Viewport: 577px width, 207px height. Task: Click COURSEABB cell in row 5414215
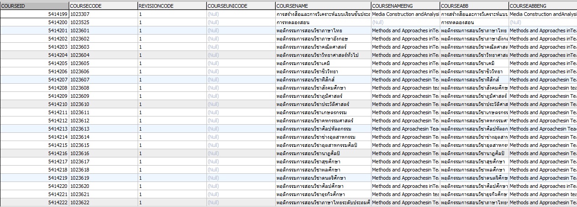click(x=474, y=145)
